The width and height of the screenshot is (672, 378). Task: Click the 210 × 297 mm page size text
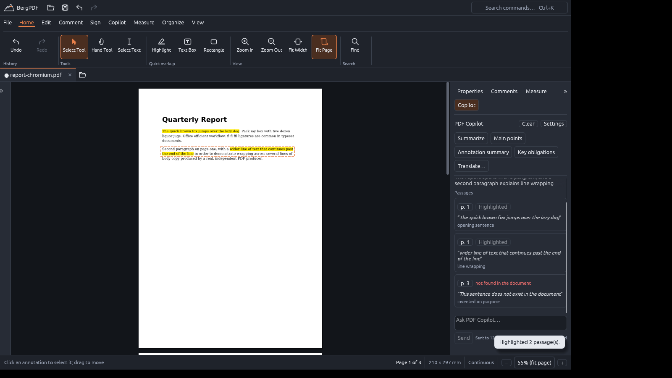click(x=445, y=363)
